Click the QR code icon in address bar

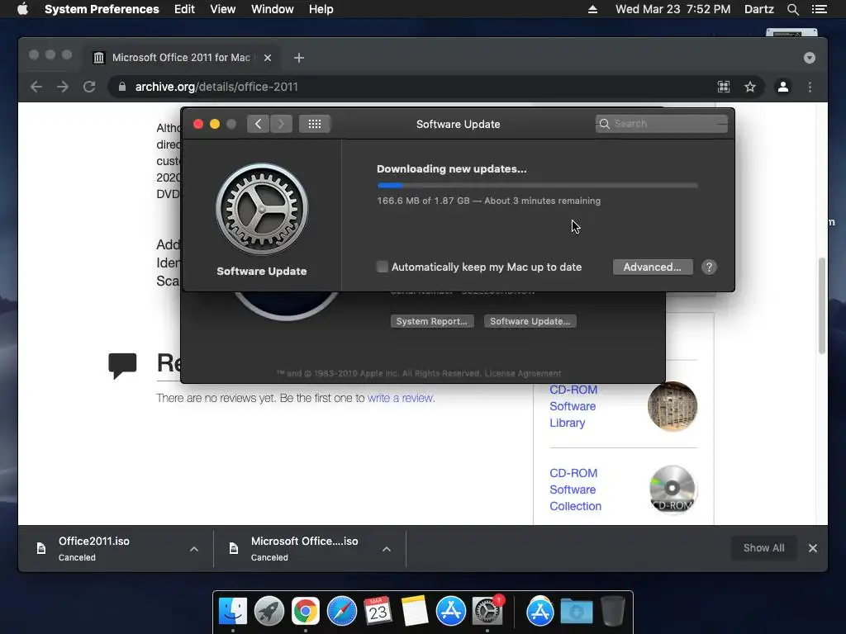pos(724,87)
